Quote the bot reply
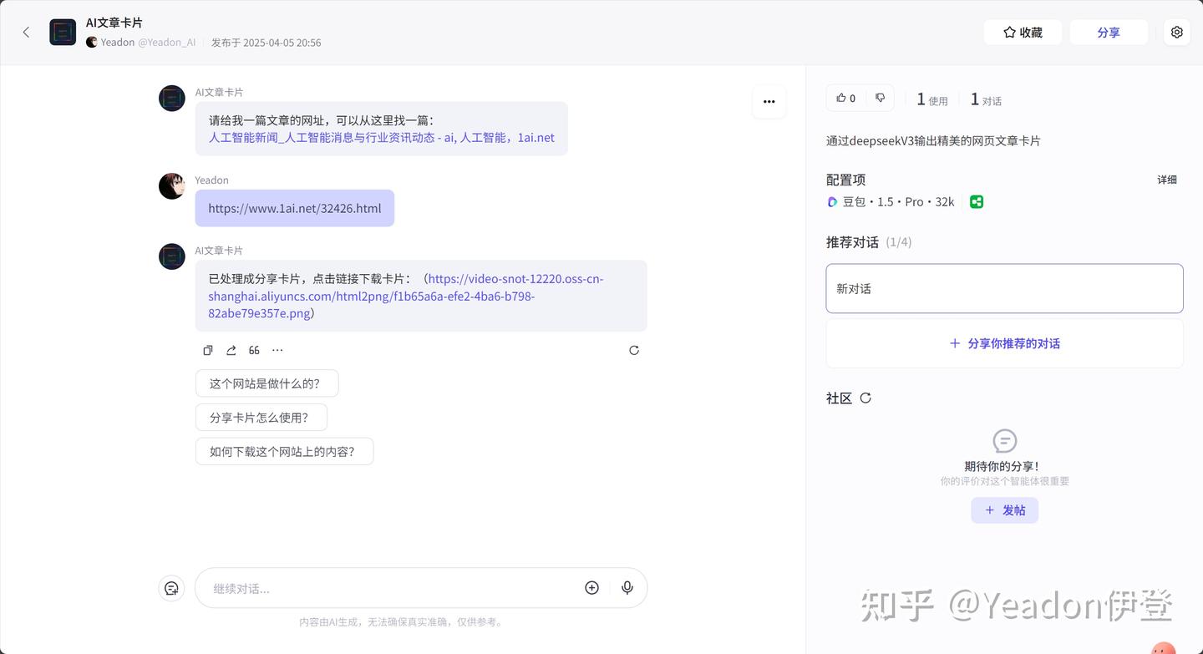The image size is (1203, 654). (x=254, y=351)
